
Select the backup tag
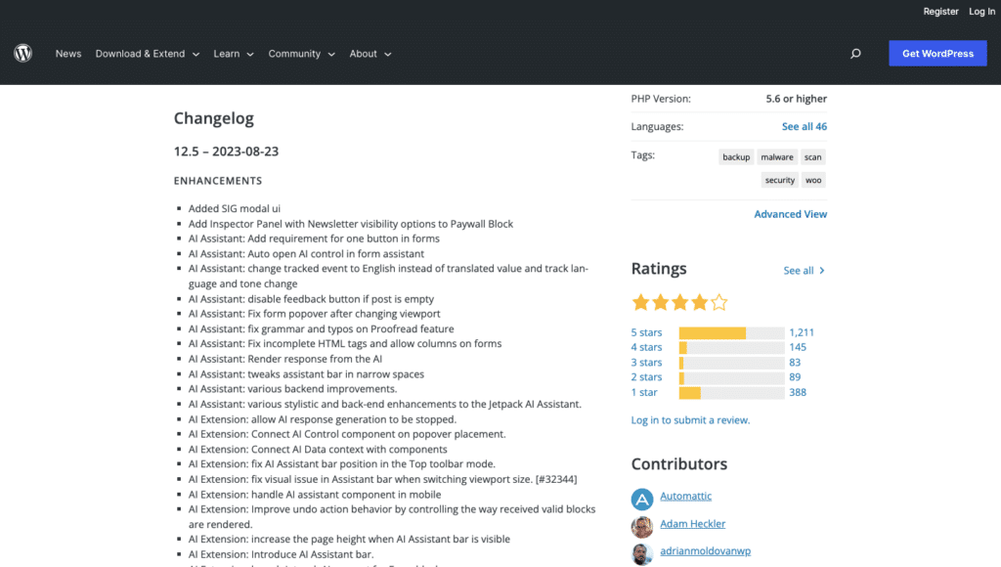coord(736,157)
